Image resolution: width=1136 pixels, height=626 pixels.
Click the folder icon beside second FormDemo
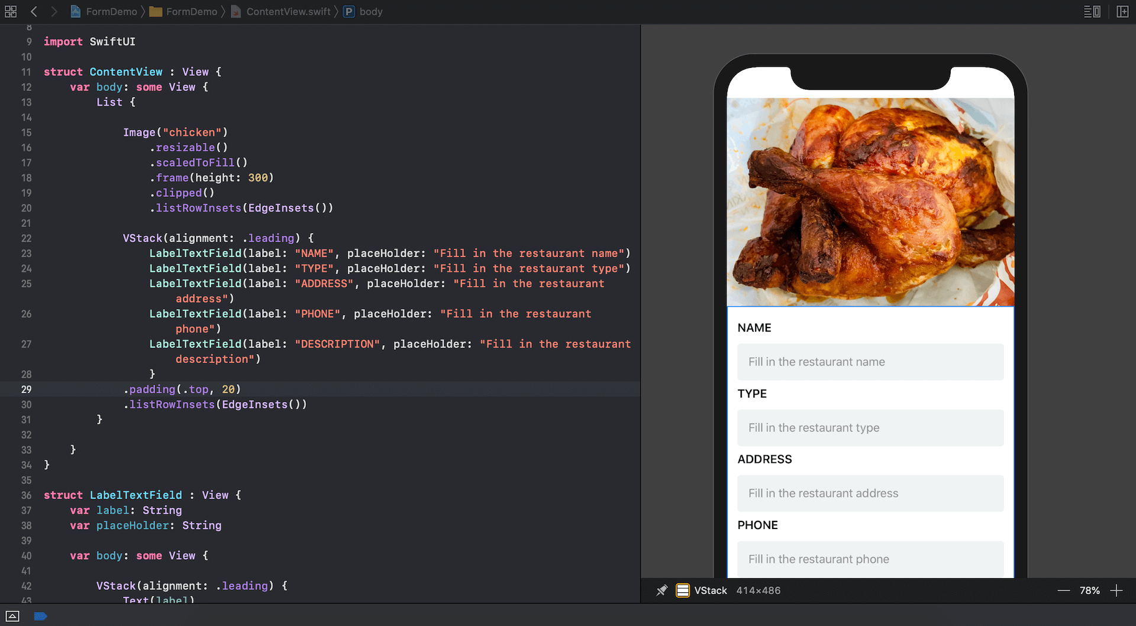[x=156, y=11]
